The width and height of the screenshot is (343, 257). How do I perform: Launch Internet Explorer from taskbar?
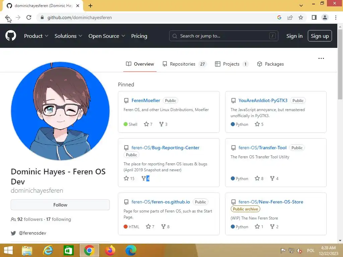coord(48,250)
